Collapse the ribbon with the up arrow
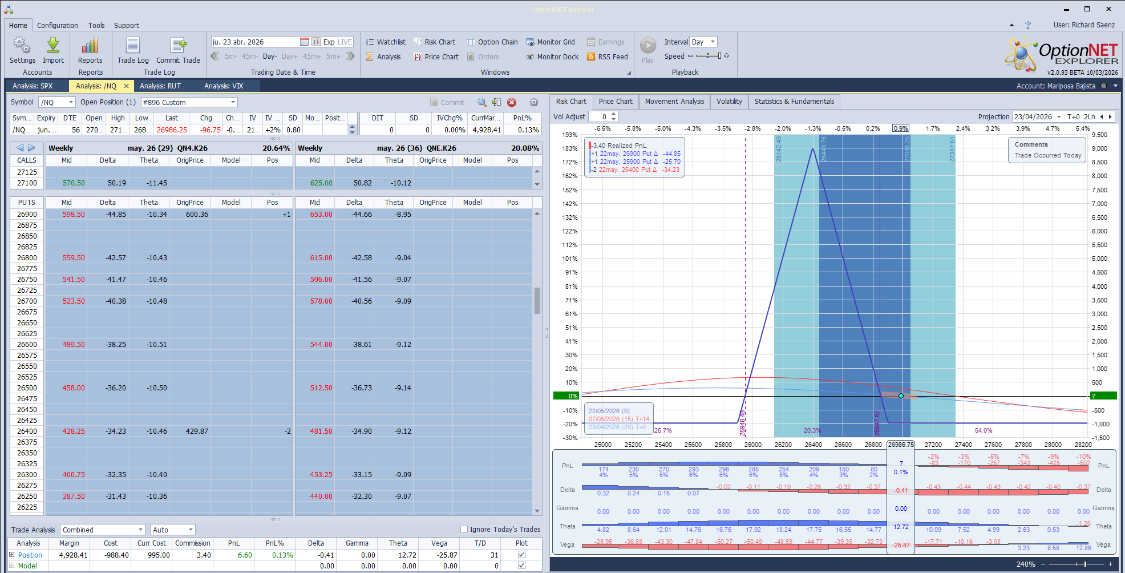Image resolution: width=1125 pixels, height=573 pixels. (1011, 25)
